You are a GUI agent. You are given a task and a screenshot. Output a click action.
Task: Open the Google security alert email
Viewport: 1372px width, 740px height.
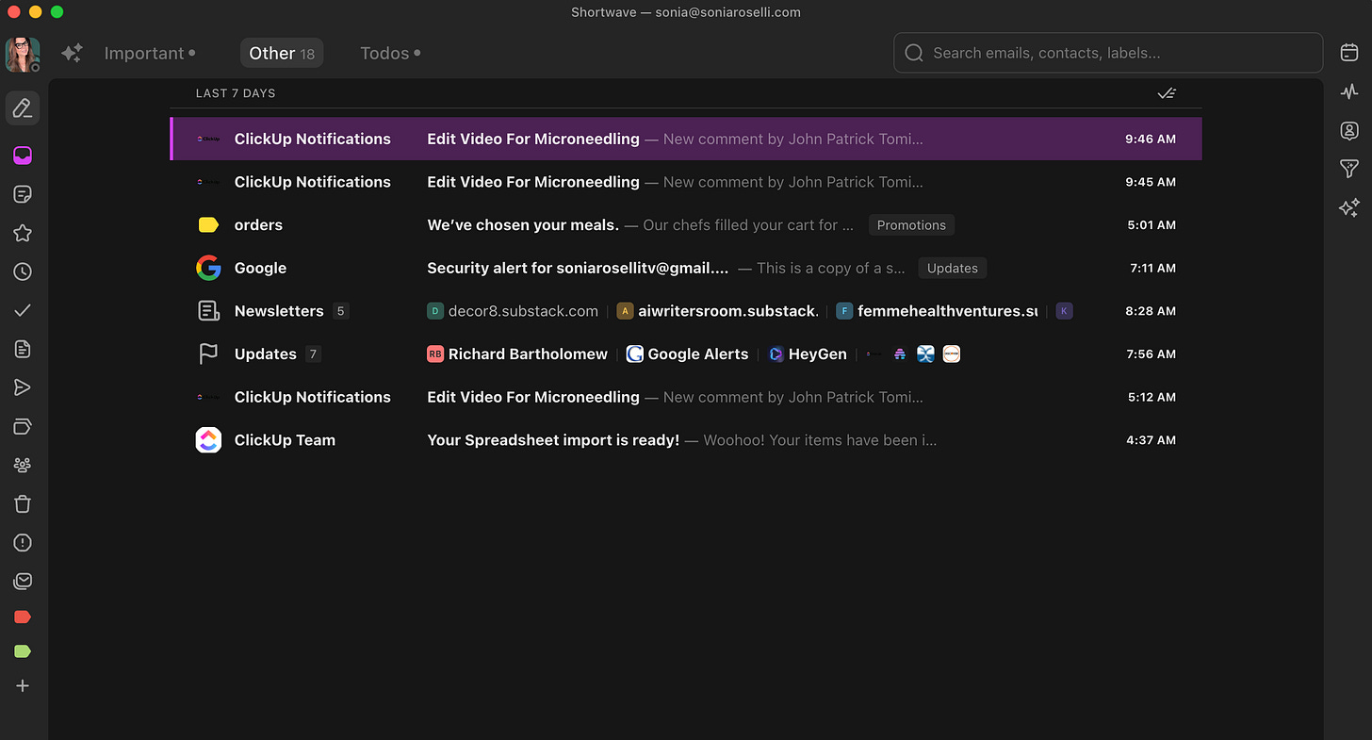point(686,268)
